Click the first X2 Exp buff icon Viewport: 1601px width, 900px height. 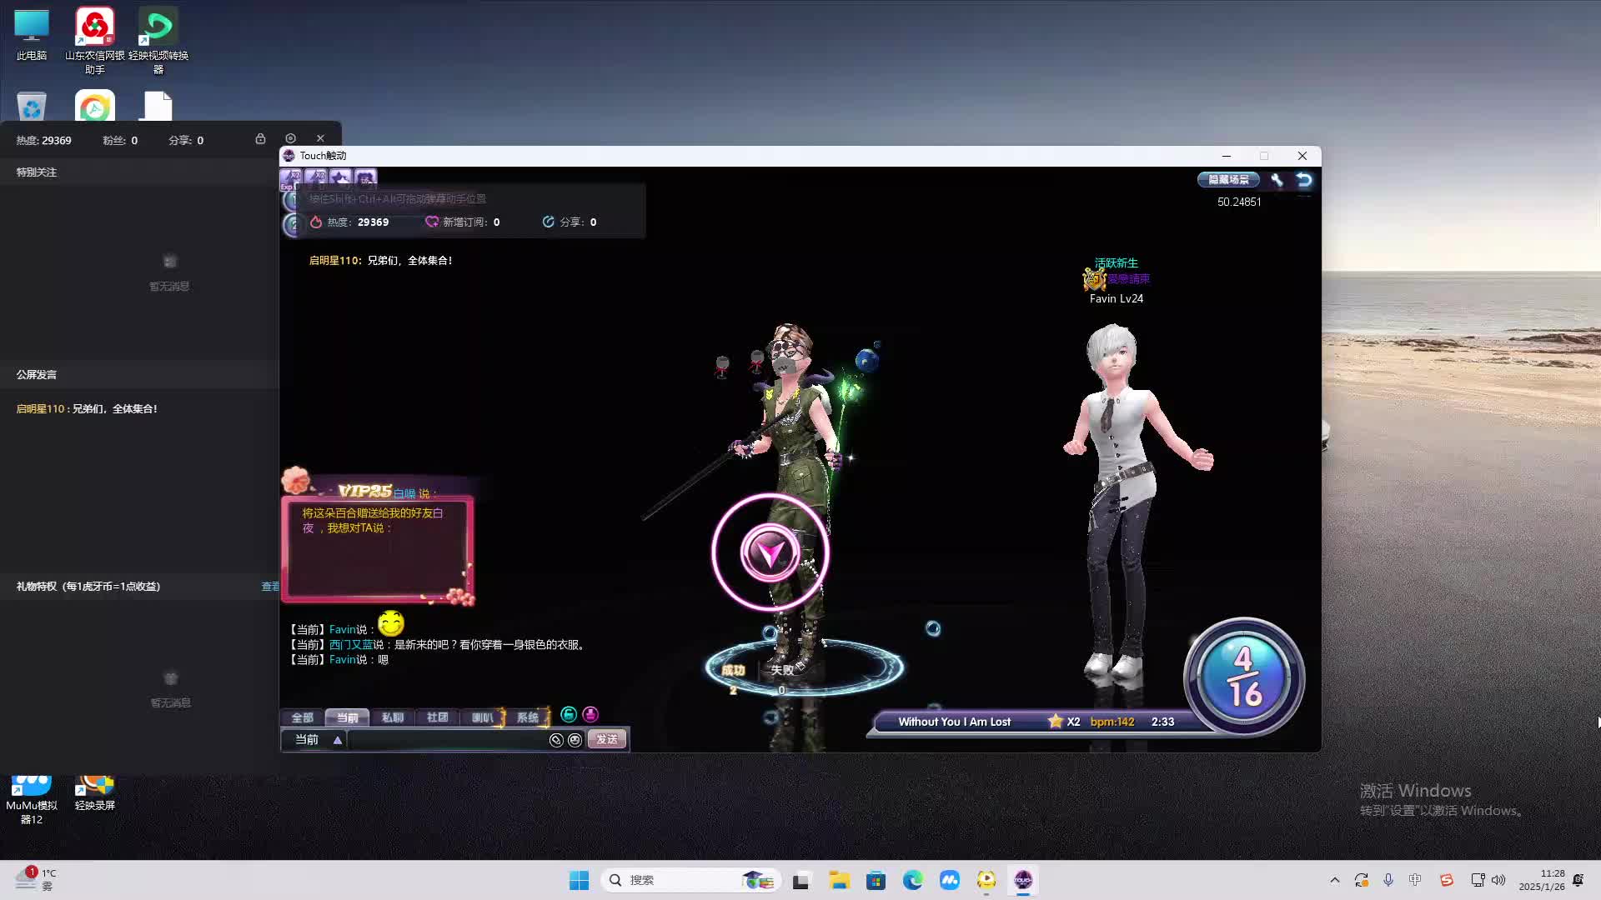[x=292, y=177]
